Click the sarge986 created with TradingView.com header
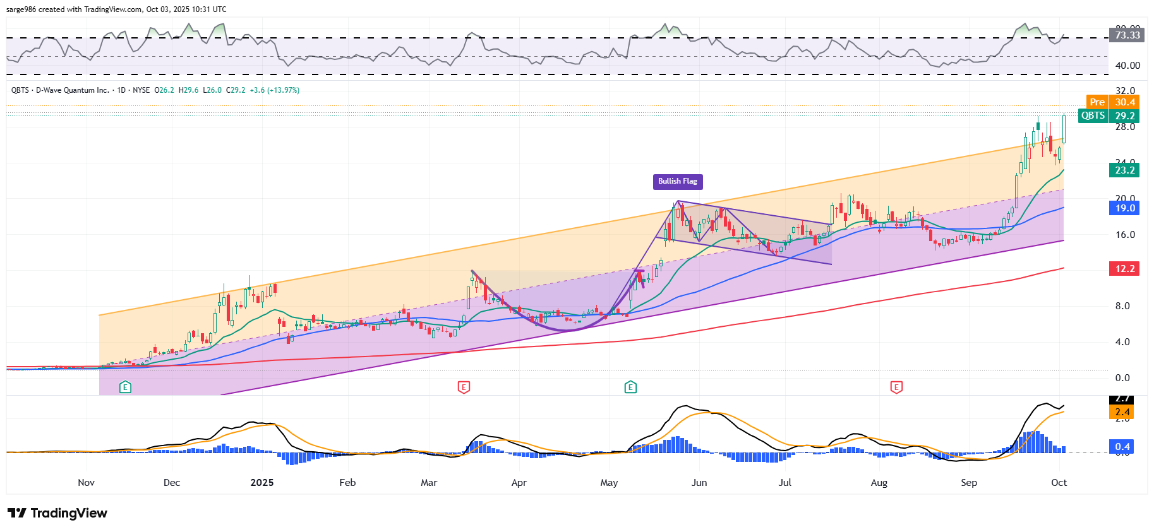This screenshot has height=532, width=1154. pyautogui.click(x=116, y=9)
